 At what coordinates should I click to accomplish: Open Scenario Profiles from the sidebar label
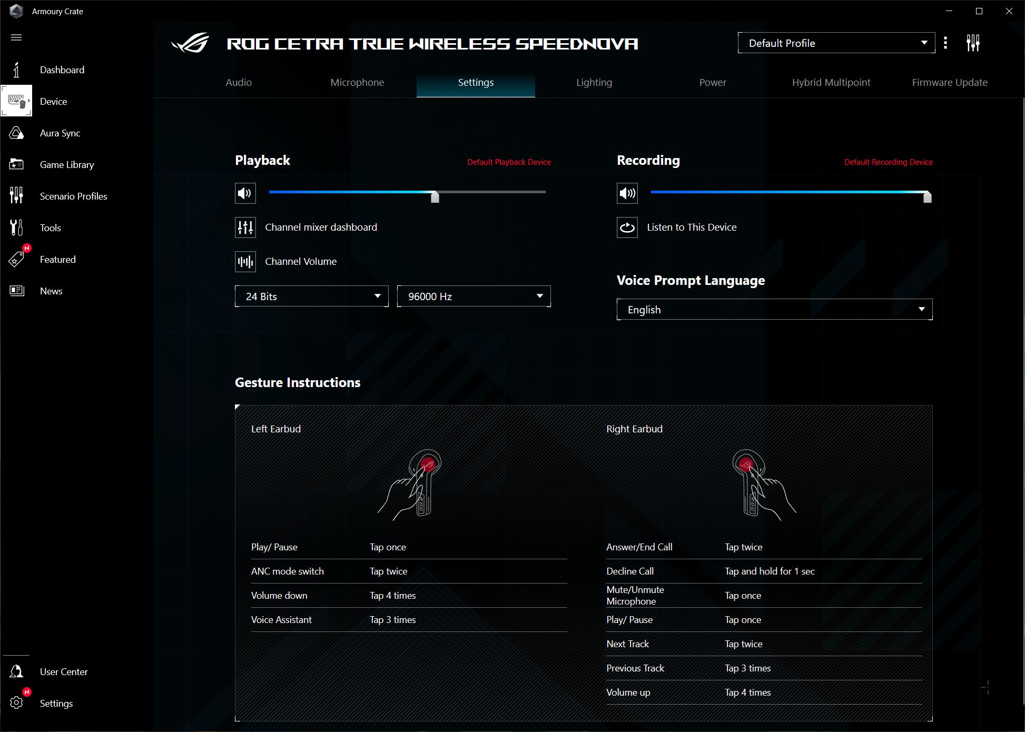(x=74, y=196)
